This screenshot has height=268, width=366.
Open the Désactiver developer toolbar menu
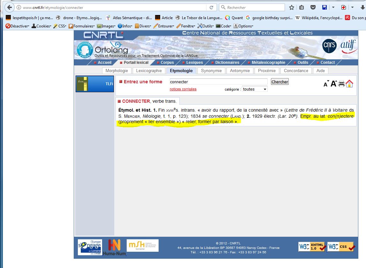[x=18, y=26]
